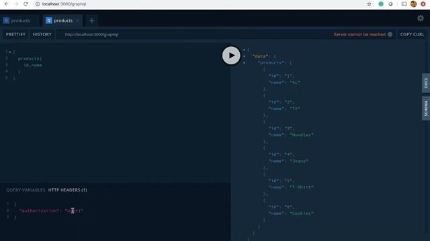Click the "authorization" header key

click(39, 211)
